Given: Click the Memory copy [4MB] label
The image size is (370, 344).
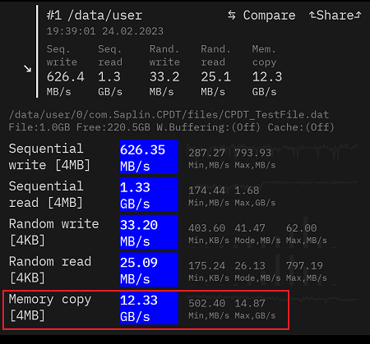Looking at the screenshot, I should [50, 308].
